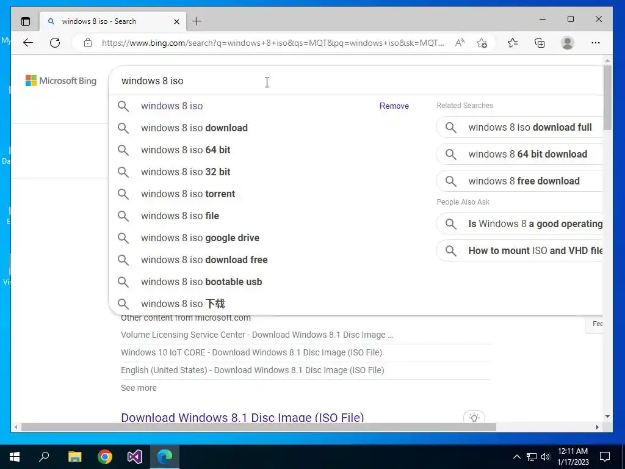Open File Explorer from taskbar
This screenshot has width=625, height=469.
pyautogui.click(x=74, y=457)
